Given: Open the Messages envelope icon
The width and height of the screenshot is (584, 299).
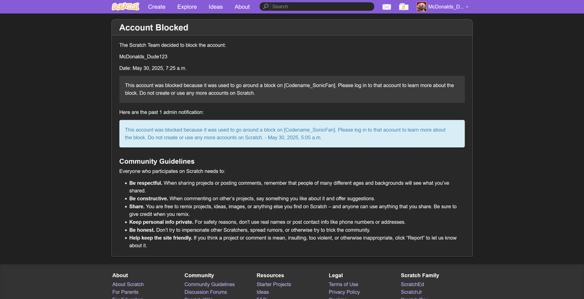Looking at the screenshot, I should [x=387, y=6].
